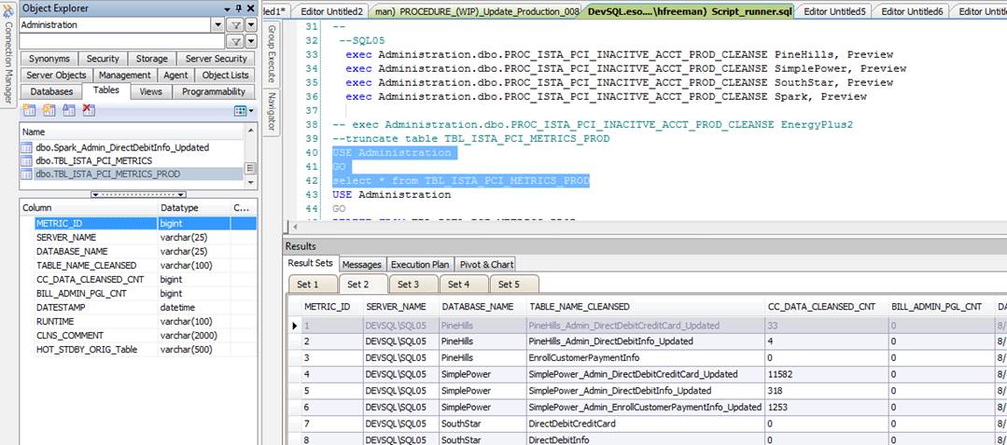This screenshot has height=445, width=1007.
Task: Open the Pivot & Chart tab
Action: click(487, 265)
